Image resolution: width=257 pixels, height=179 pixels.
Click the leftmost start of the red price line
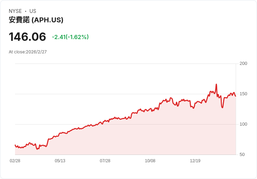pyautogui.click(x=15, y=145)
